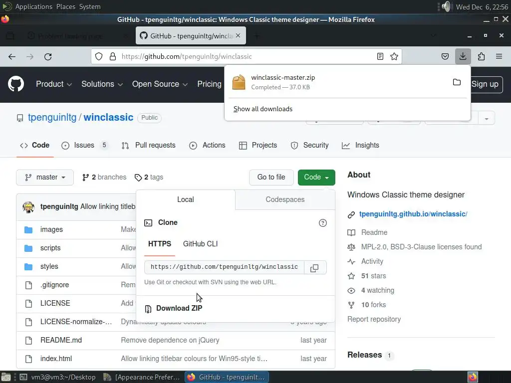The height and width of the screenshot is (383, 511).
Task: Open the Actions tab
Action: click(207, 145)
